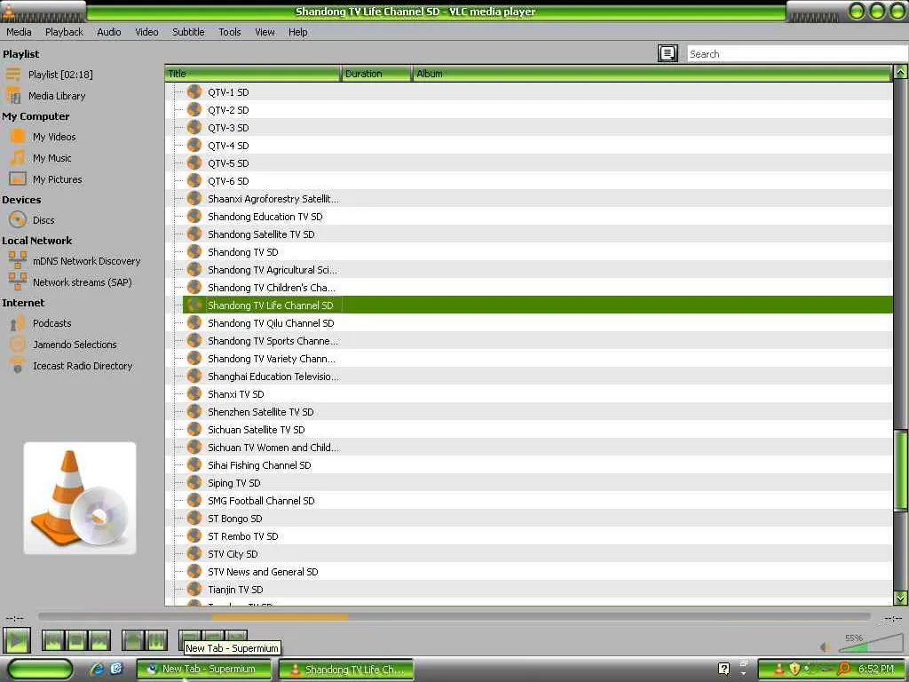Click the stream icon beside Shandong TV SD

tap(194, 251)
